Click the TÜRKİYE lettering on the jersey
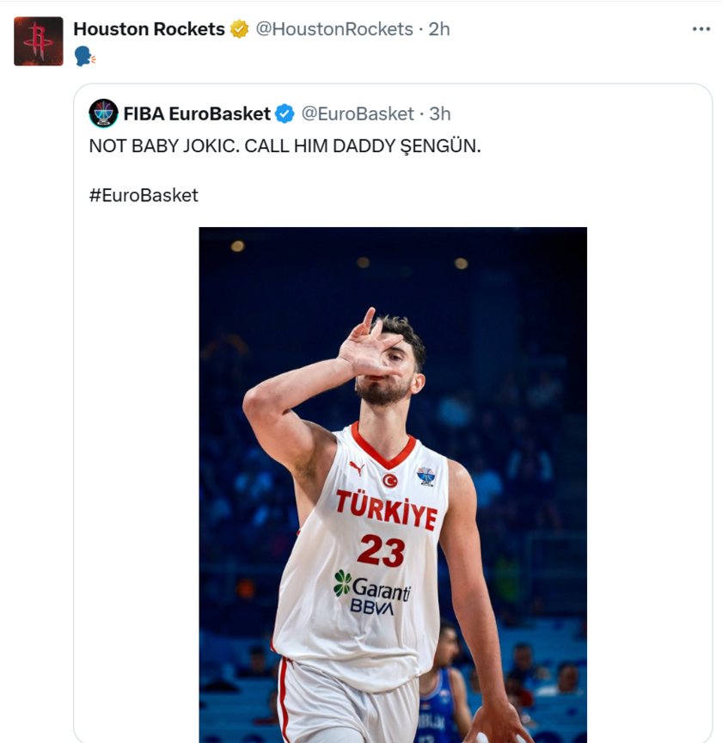The height and width of the screenshot is (743, 722). coord(386,510)
